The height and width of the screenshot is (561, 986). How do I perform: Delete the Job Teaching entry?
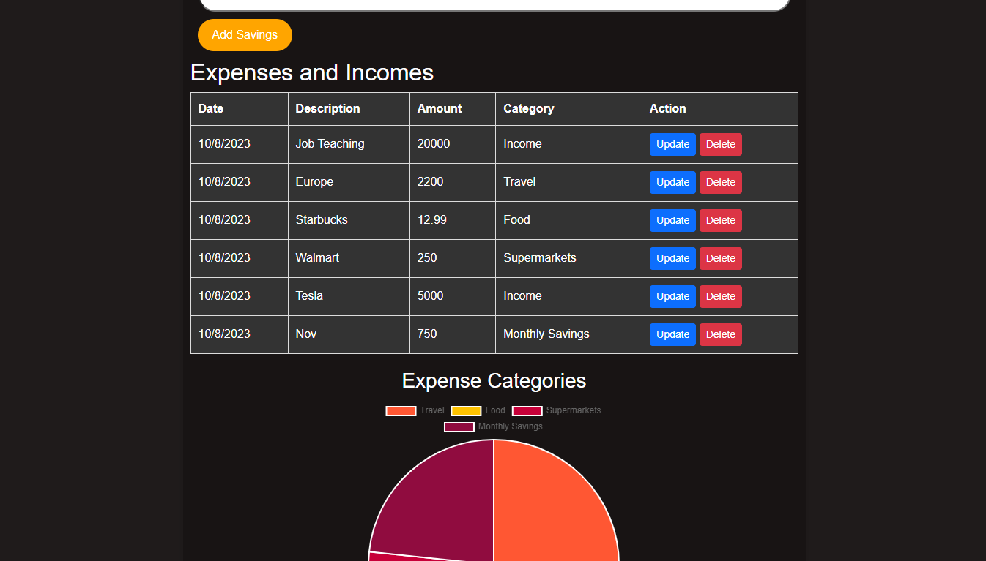[720, 144]
